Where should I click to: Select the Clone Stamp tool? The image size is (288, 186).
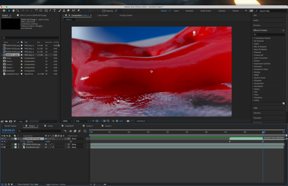point(64,11)
